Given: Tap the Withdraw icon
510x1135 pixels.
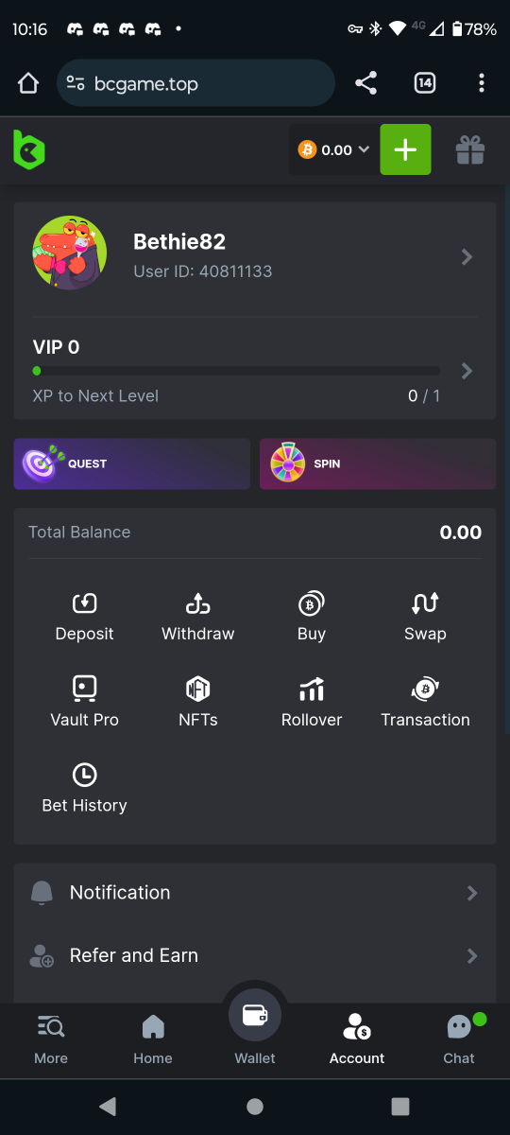Looking at the screenshot, I should [x=197, y=603].
